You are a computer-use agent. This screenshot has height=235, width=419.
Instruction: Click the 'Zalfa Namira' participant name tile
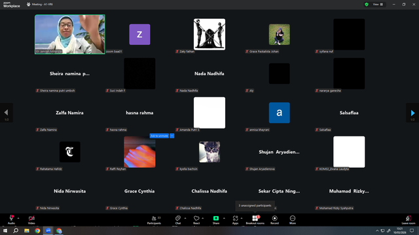(x=70, y=113)
